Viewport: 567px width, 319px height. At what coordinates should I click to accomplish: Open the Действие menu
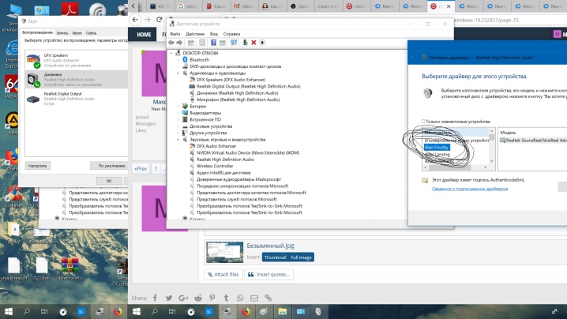195,34
